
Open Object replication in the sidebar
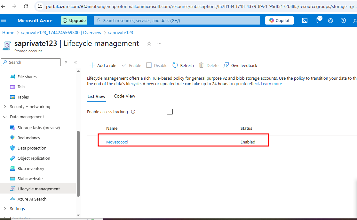click(x=34, y=158)
